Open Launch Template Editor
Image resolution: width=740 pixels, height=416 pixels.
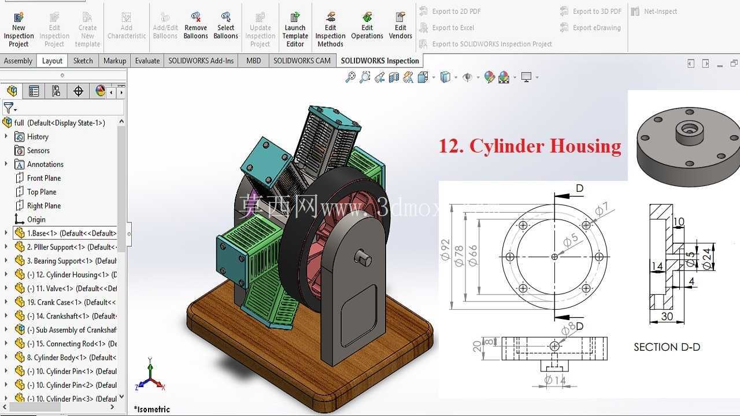[x=295, y=30]
